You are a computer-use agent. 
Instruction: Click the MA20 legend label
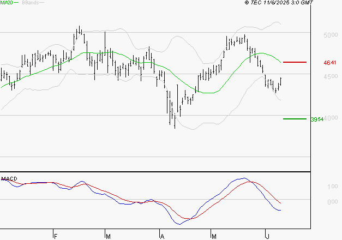(7, 2)
